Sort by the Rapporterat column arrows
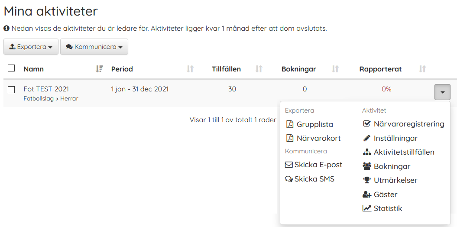 [422, 69]
